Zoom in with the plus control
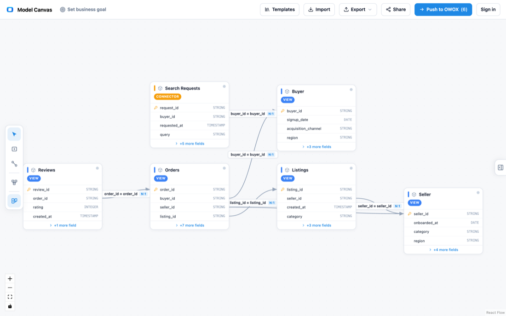This screenshot has width=506, height=316. click(10, 279)
